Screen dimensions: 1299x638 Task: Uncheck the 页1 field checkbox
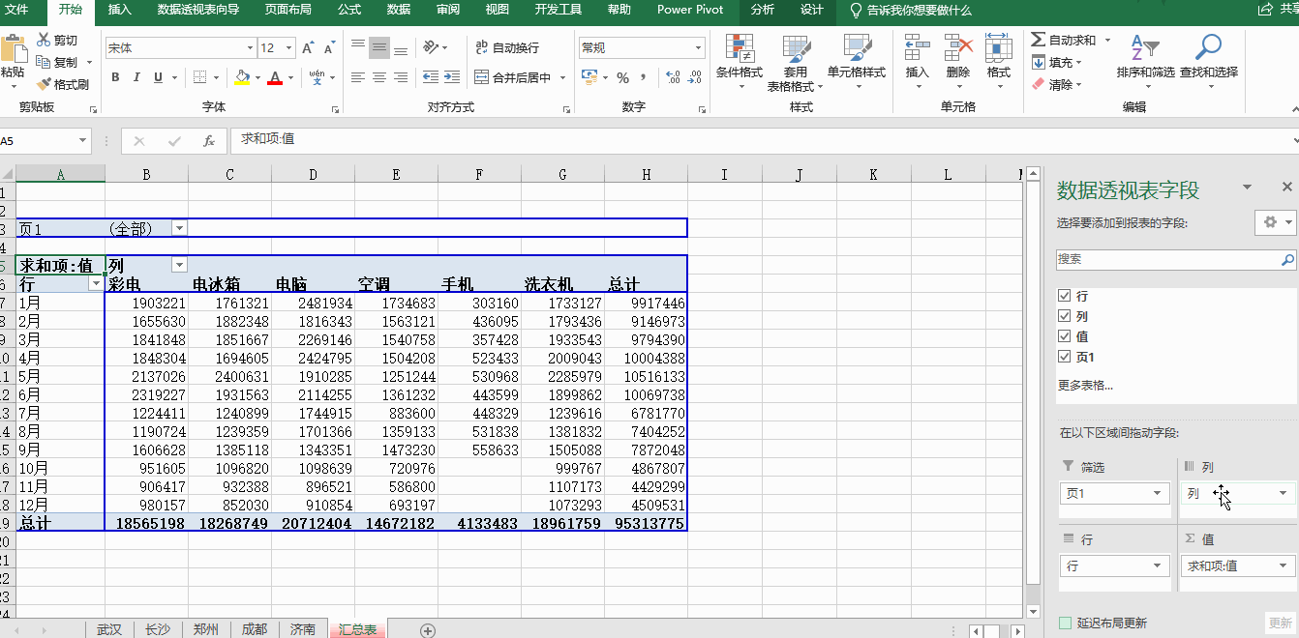pyautogui.click(x=1065, y=357)
